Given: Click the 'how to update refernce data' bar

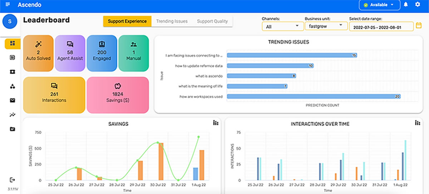Looking at the screenshot, I should pyautogui.click(x=270, y=66).
